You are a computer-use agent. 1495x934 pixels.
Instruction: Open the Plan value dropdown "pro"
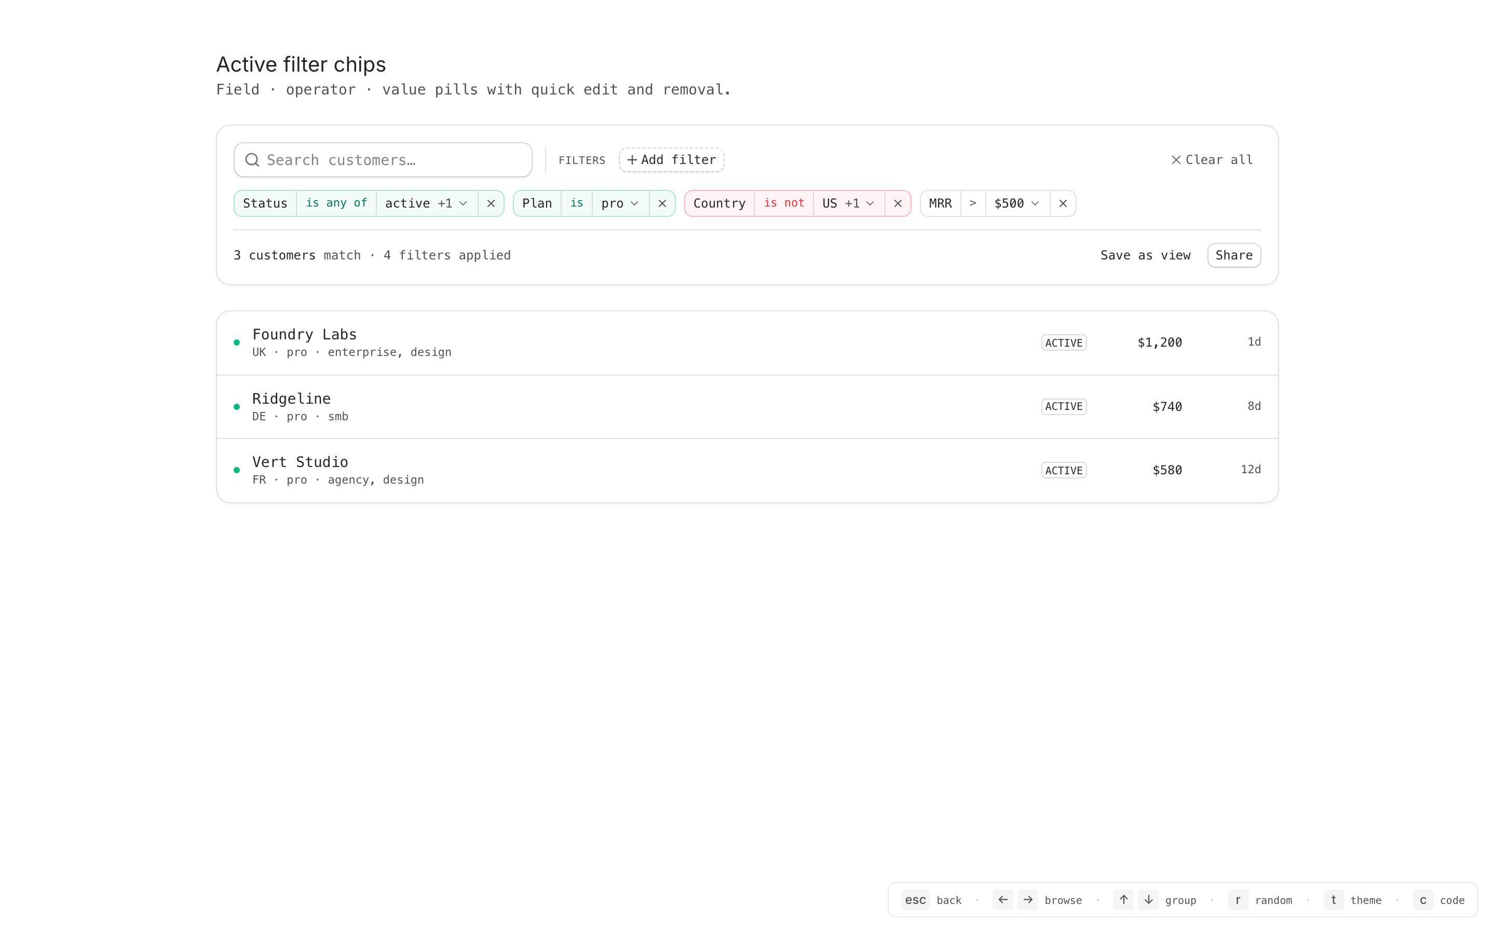[x=620, y=203]
